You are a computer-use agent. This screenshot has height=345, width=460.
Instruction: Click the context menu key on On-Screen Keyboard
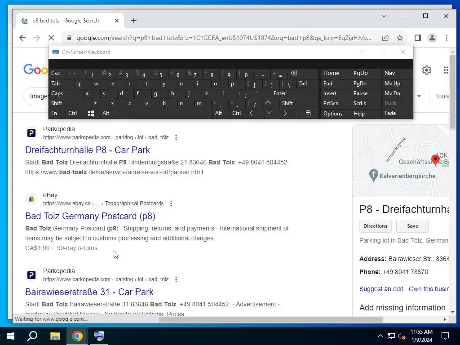tap(308, 113)
